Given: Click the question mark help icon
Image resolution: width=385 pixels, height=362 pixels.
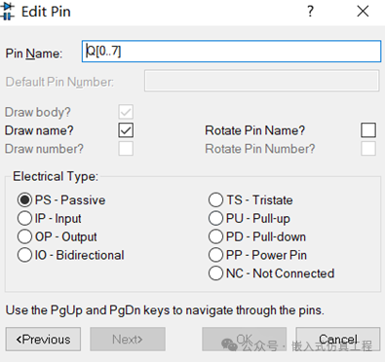Looking at the screenshot, I should pos(310,12).
